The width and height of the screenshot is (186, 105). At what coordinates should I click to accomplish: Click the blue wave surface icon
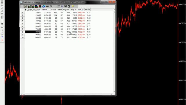click(x=44, y=6)
